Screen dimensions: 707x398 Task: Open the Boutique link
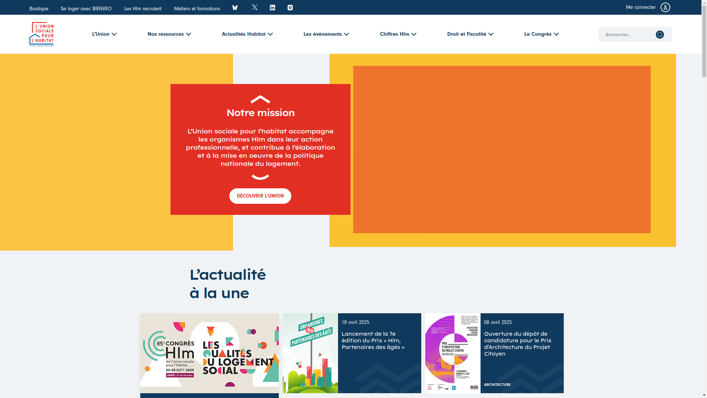[39, 8]
